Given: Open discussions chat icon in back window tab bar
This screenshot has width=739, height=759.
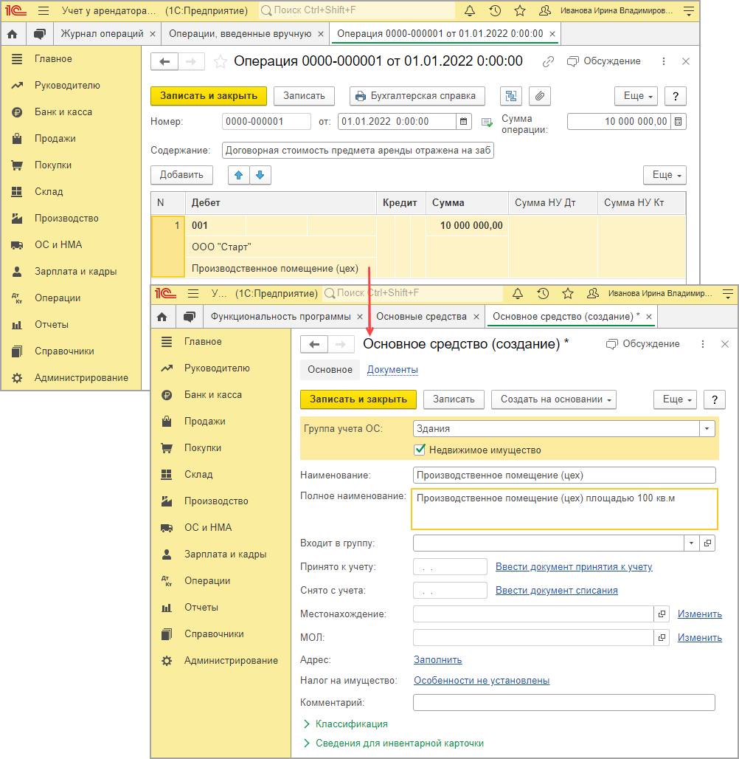Looking at the screenshot, I should 40,34.
